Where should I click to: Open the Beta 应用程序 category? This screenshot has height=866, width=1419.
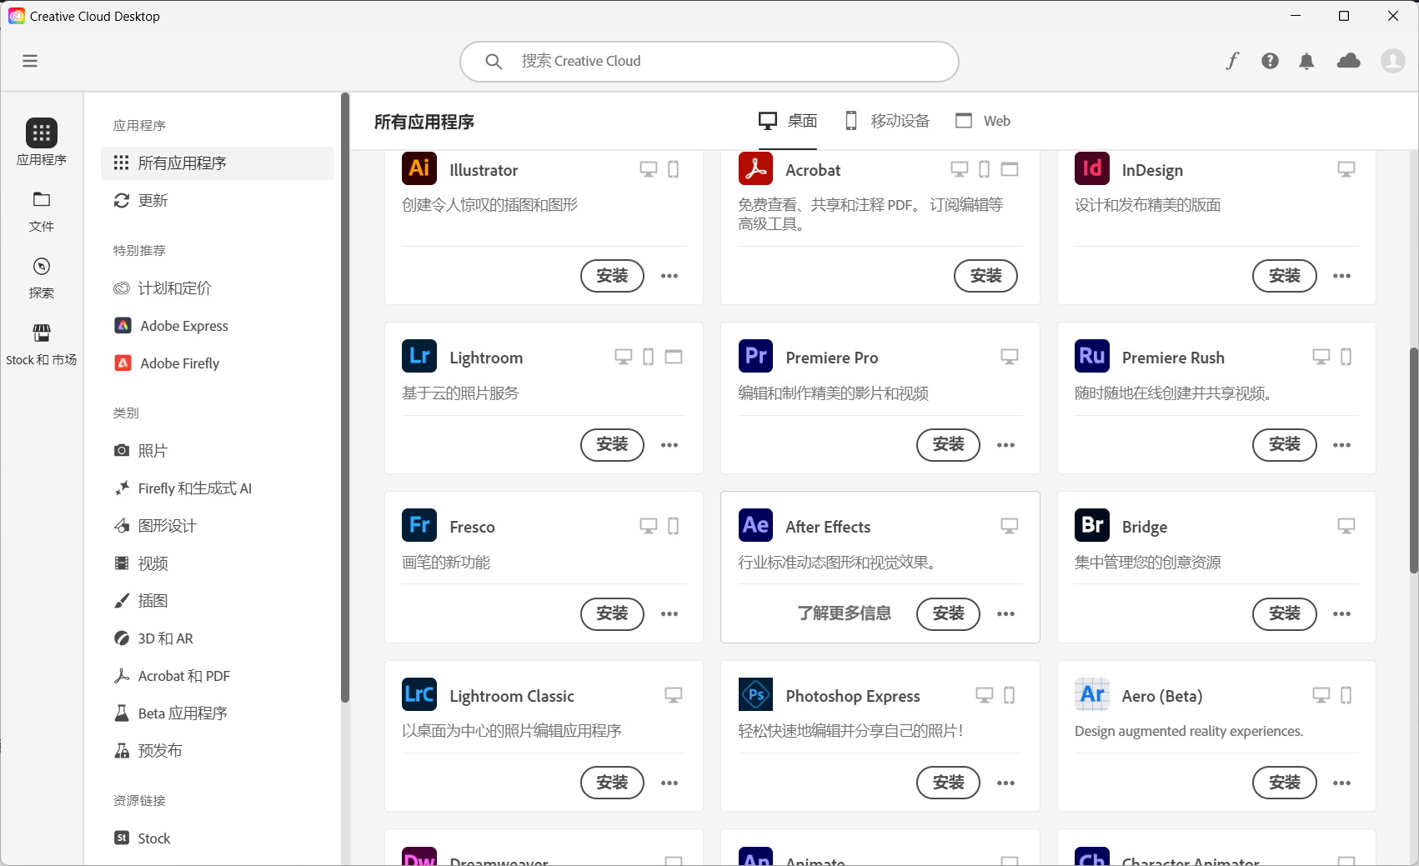(218, 713)
